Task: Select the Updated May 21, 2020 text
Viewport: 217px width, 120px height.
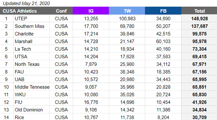Action: tap(26, 3)
